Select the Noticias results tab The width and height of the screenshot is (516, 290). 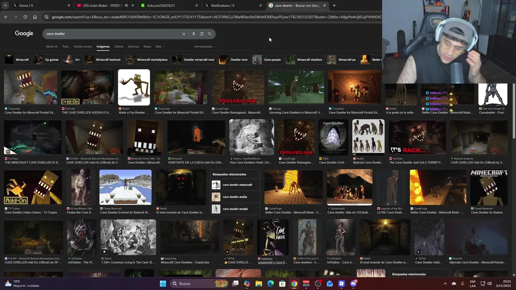pyautogui.click(x=133, y=46)
